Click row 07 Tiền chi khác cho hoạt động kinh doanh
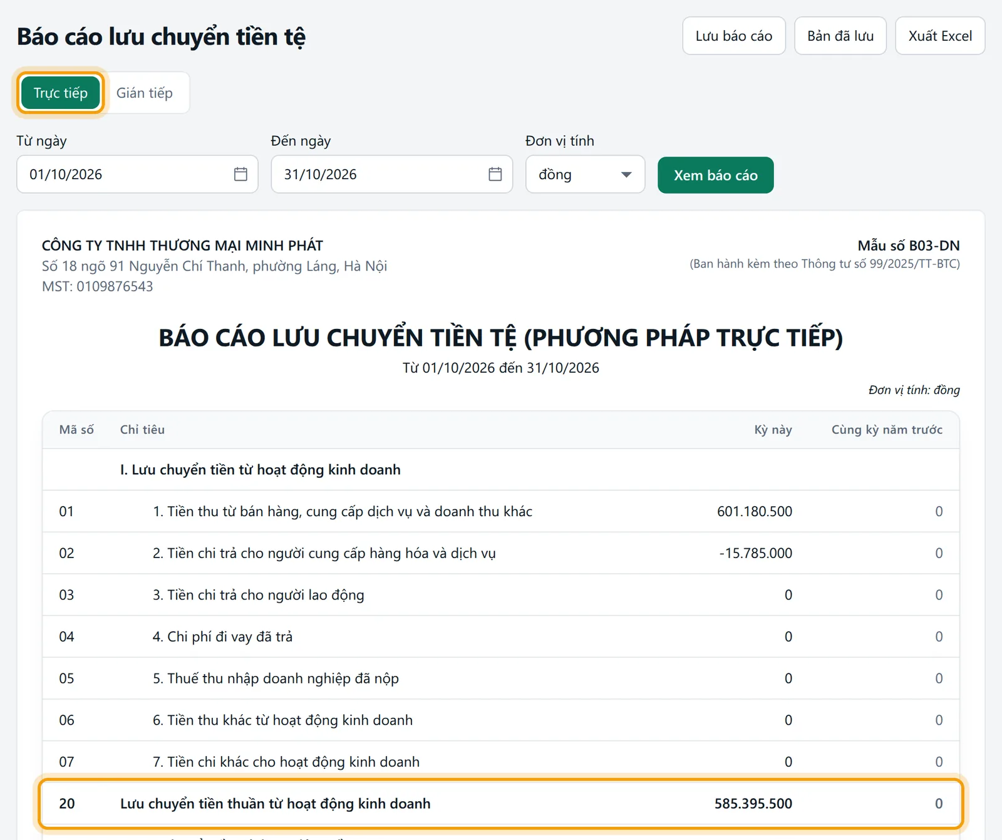 (501, 762)
